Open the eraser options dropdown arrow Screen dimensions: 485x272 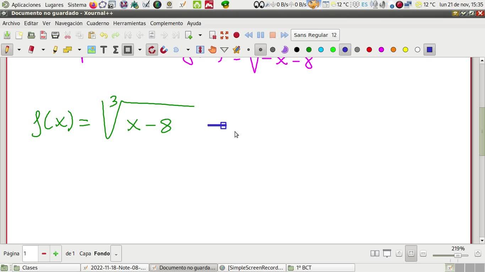point(43,50)
